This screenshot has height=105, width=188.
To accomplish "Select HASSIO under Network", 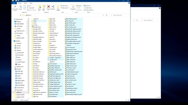I will coord(19,78).
